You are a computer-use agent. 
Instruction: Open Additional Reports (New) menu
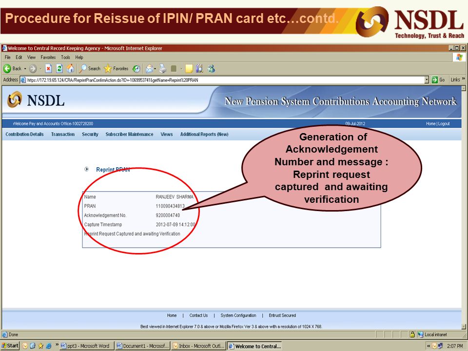click(x=204, y=135)
